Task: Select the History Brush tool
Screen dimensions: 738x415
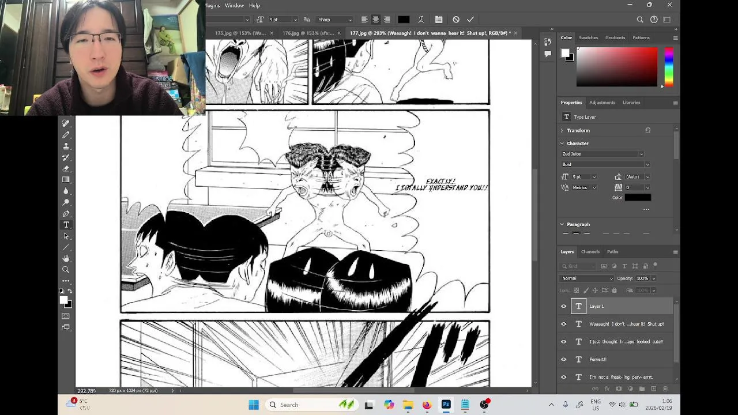Action: coord(66,157)
